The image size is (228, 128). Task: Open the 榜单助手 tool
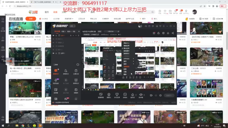click(x=76, y=81)
